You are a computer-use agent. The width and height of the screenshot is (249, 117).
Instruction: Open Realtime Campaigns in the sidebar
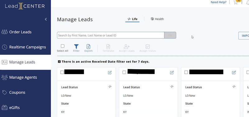26,47
